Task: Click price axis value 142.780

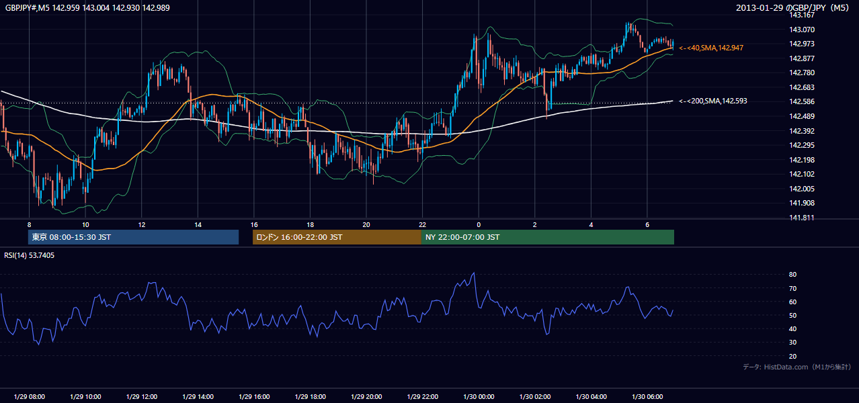Action: 801,73
